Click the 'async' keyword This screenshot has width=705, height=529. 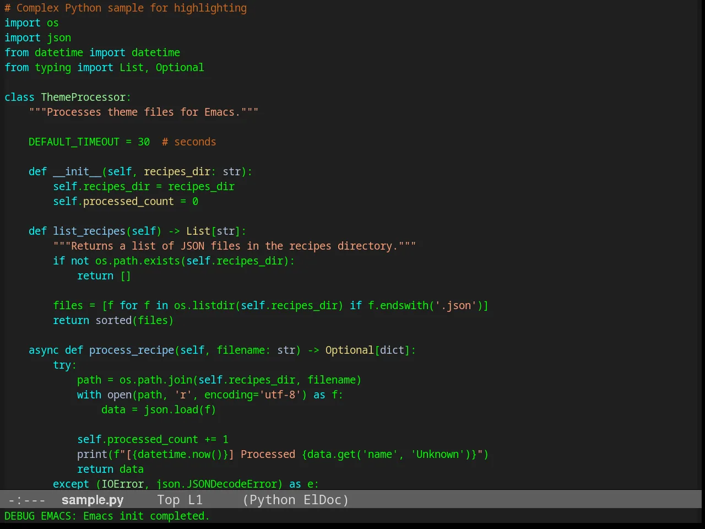point(44,350)
